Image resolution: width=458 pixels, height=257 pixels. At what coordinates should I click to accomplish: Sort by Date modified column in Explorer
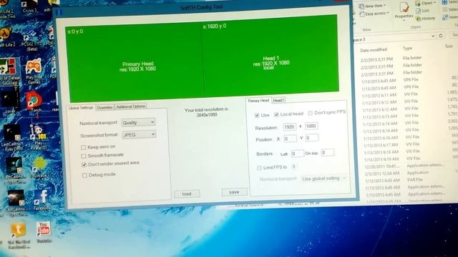click(374, 50)
